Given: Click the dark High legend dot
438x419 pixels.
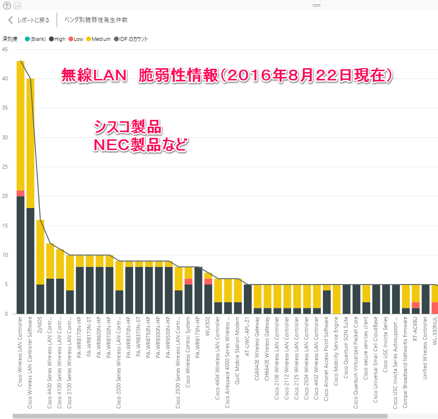Looking at the screenshot, I should click(x=51, y=39).
